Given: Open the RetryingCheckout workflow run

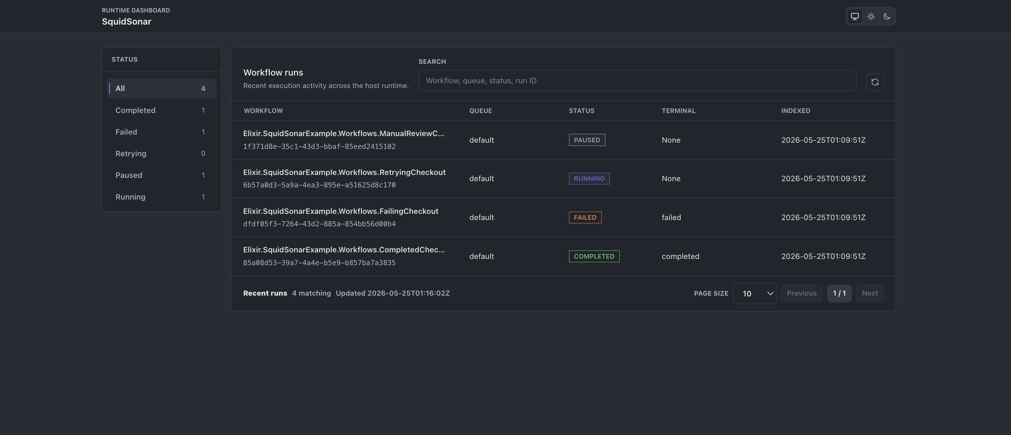Looking at the screenshot, I should [344, 172].
